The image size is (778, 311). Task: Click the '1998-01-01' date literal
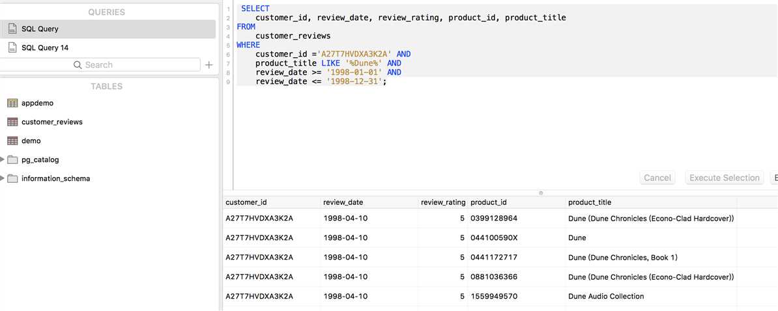(354, 72)
